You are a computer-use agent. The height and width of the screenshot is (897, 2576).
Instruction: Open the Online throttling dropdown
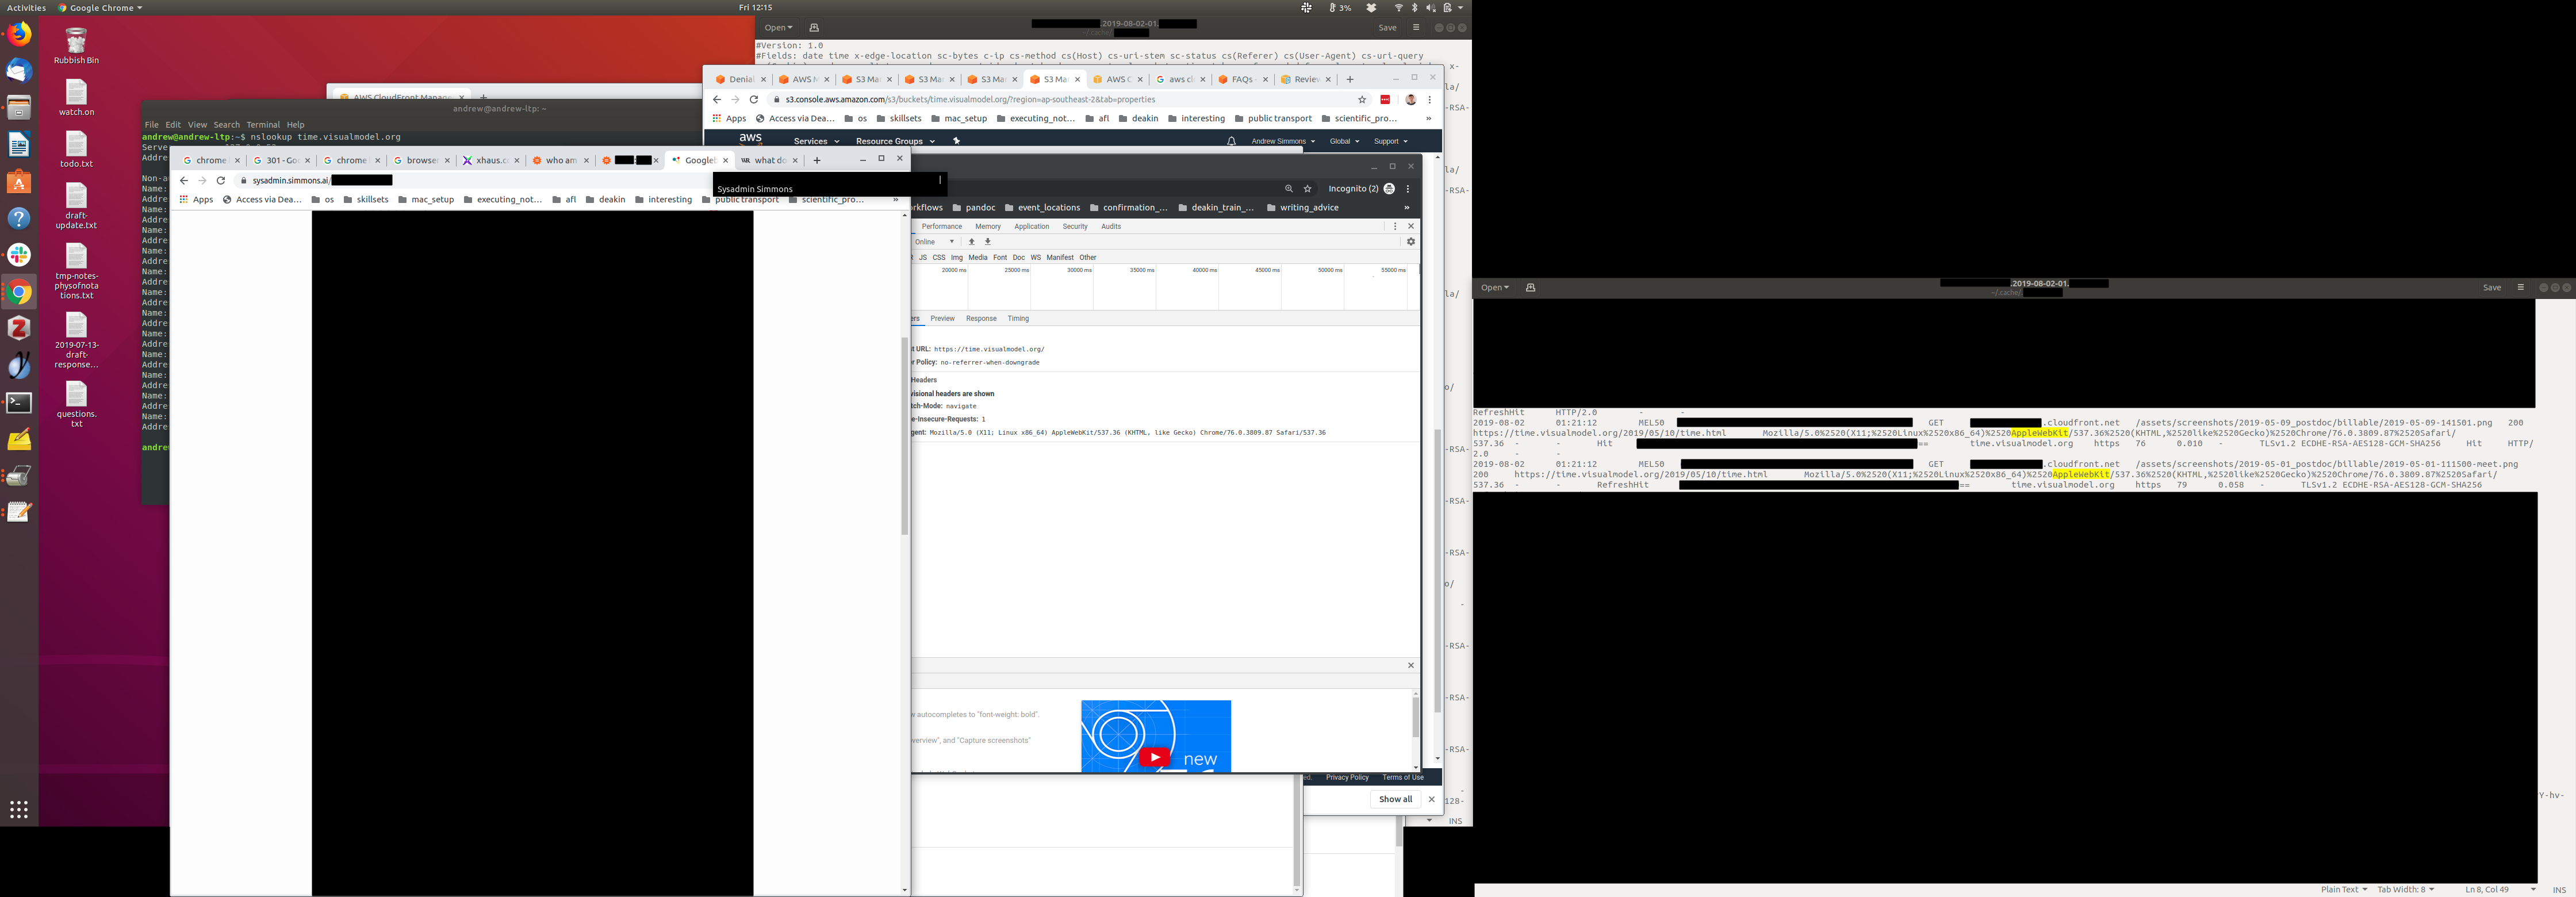934,242
